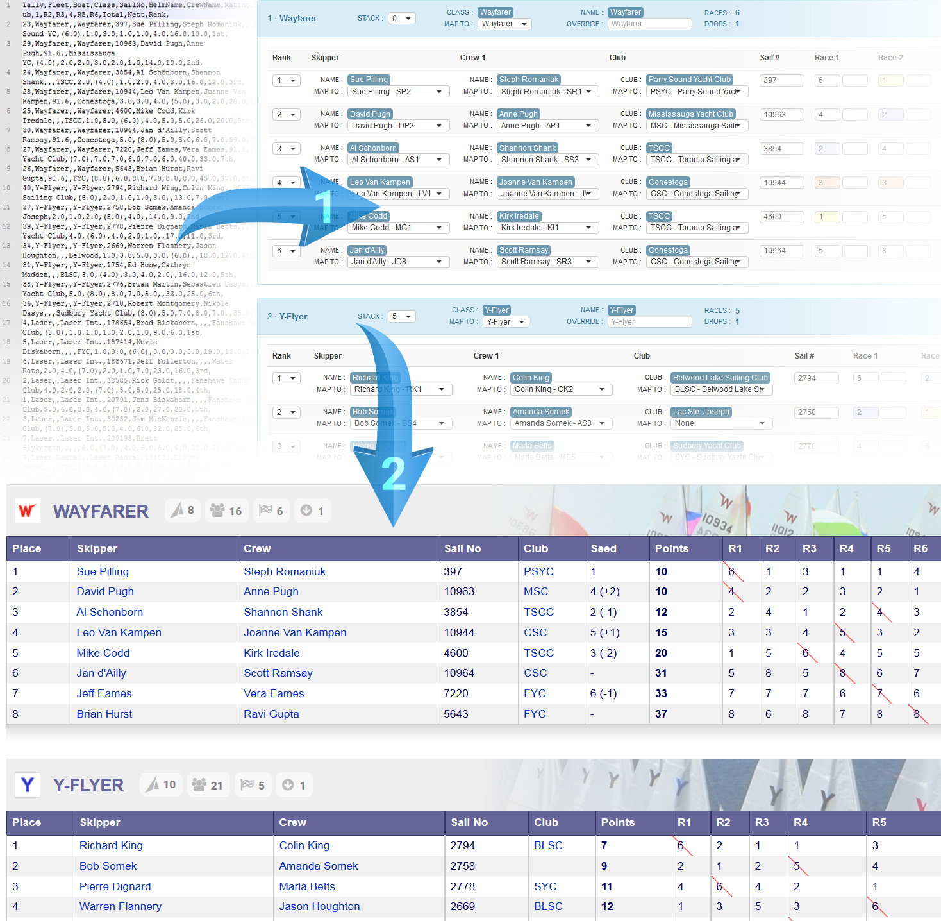Image resolution: width=941 pixels, height=921 pixels.
Task: Open Sue Pilling skipper link in results
Action: (103, 571)
